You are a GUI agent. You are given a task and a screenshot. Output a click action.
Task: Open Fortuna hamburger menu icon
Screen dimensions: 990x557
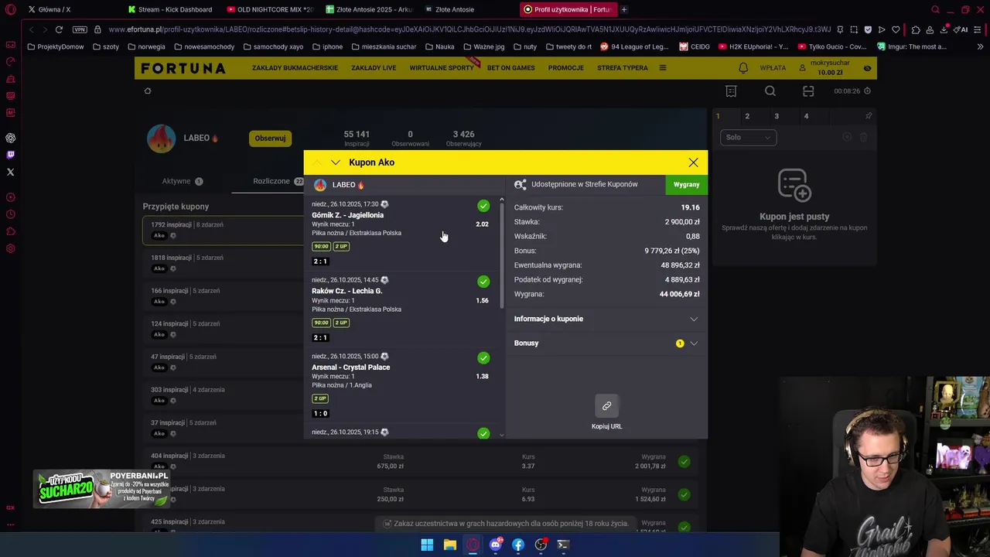pyautogui.click(x=662, y=68)
